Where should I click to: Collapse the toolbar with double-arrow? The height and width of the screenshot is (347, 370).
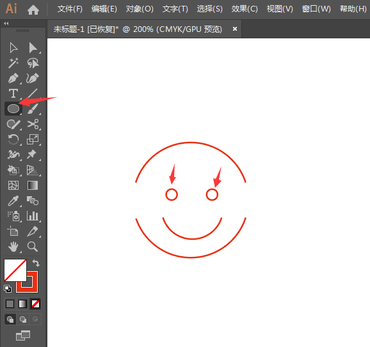[6, 23]
